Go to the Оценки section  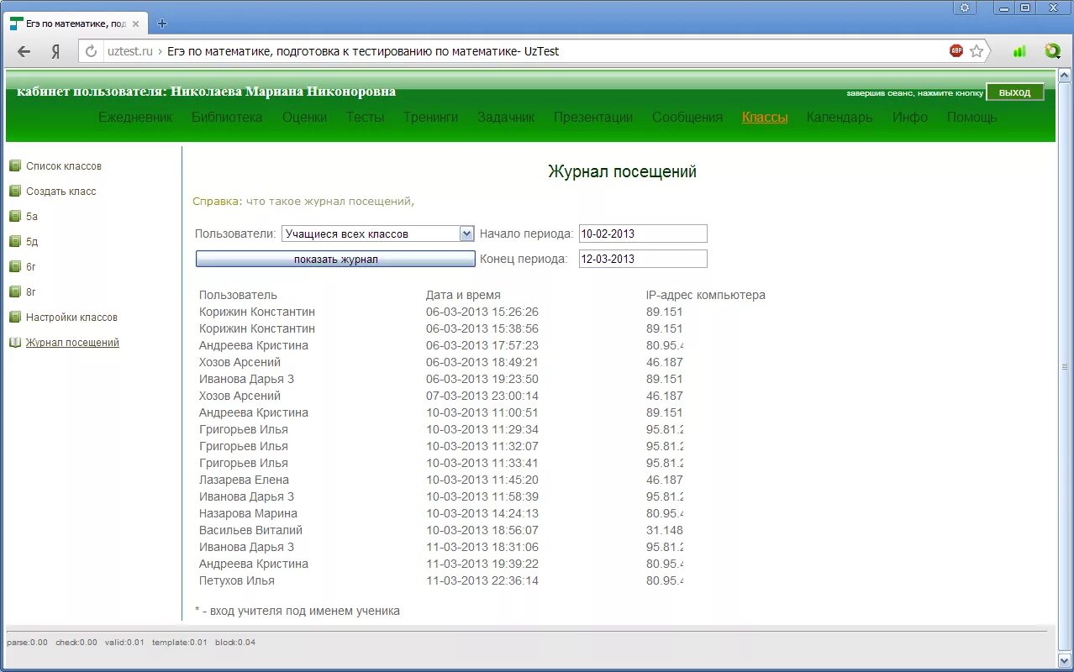point(304,118)
